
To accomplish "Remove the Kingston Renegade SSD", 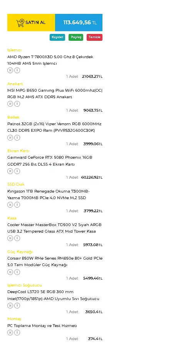I will click(10, 204).
